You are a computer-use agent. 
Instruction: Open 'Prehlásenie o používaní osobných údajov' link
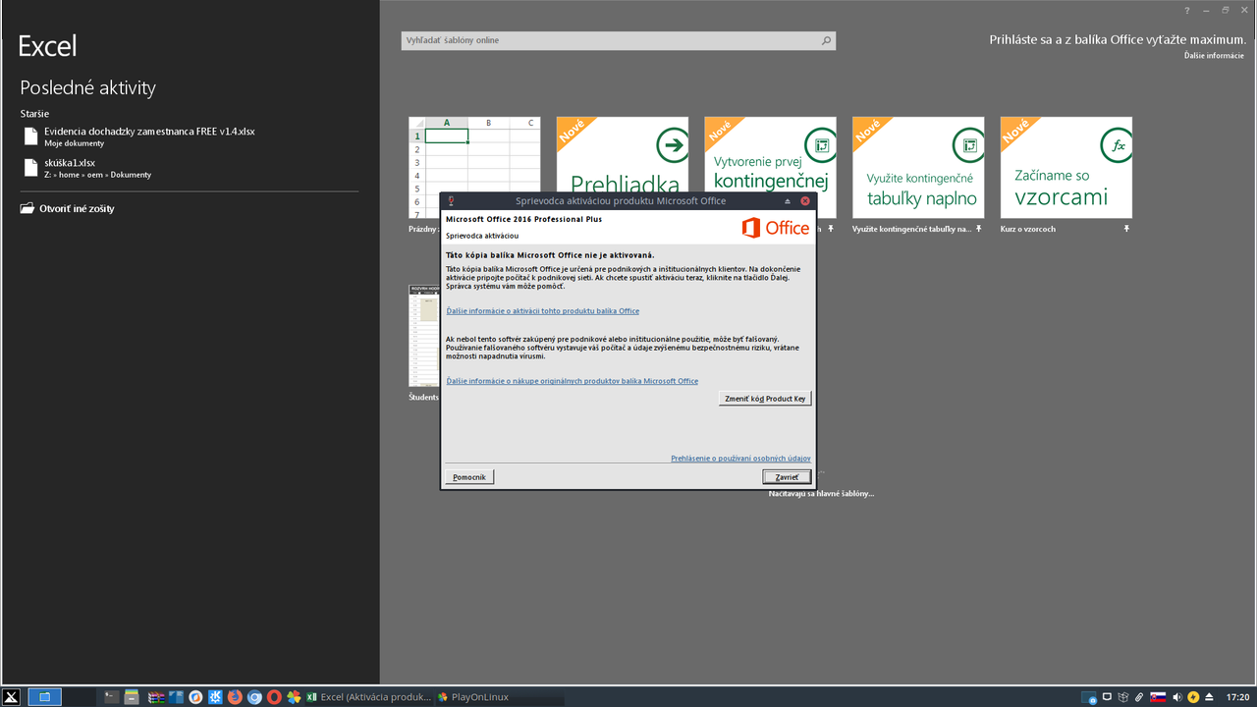(x=740, y=459)
